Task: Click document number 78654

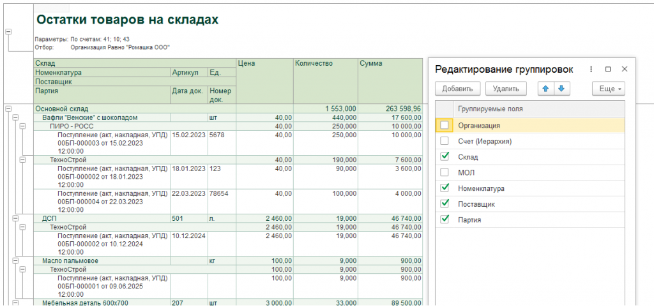Action: click(219, 193)
